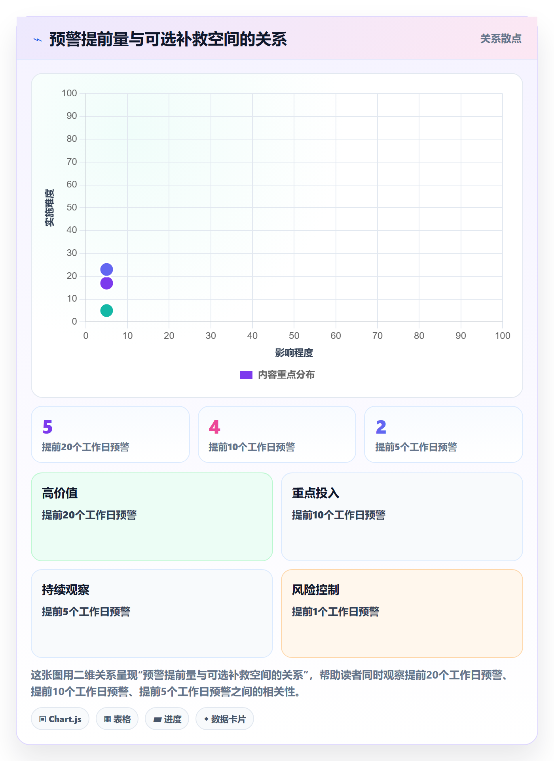Click the Chart.js tag chip
The image size is (554, 761).
(x=60, y=719)
